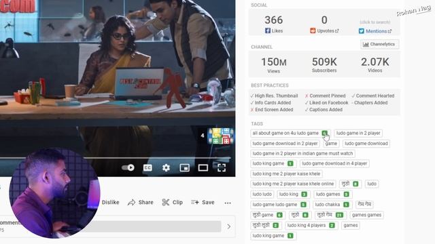435x244 pixels.
Task: Open the Channelytics button
Action: [x=379, y=44]
